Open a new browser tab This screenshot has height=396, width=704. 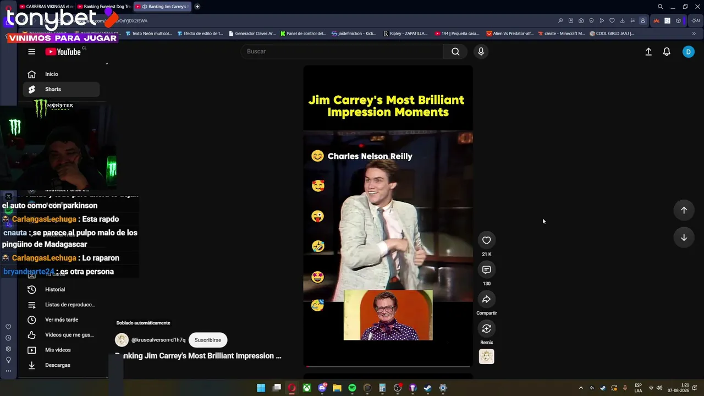(x=197, y=7)
